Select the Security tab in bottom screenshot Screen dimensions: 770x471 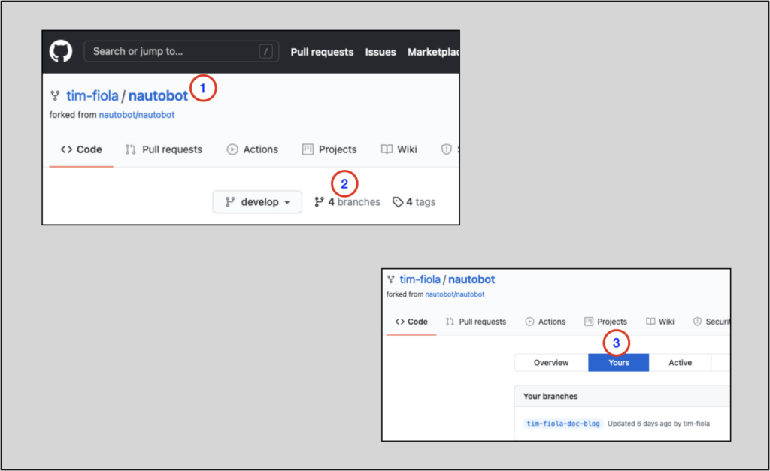tap(711, 322)
